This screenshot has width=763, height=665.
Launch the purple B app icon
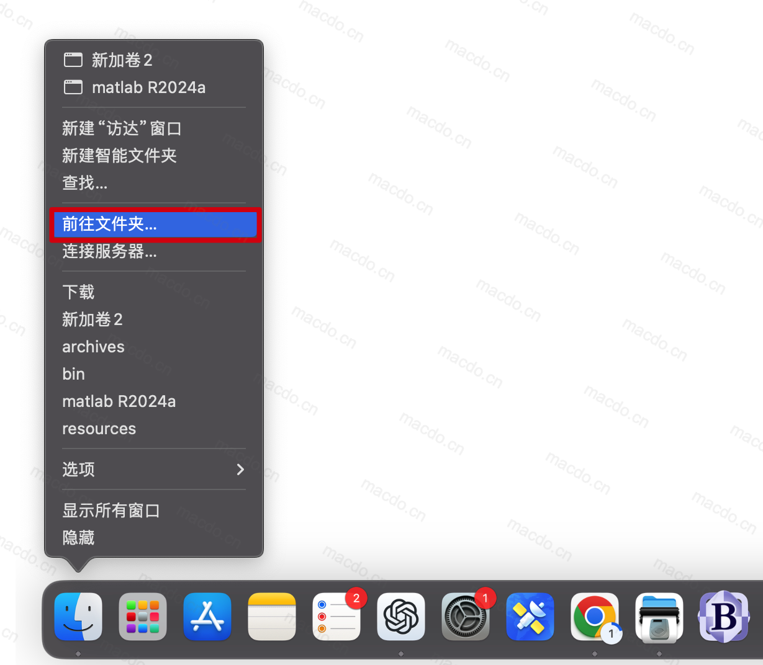click(x=723, y=616)
